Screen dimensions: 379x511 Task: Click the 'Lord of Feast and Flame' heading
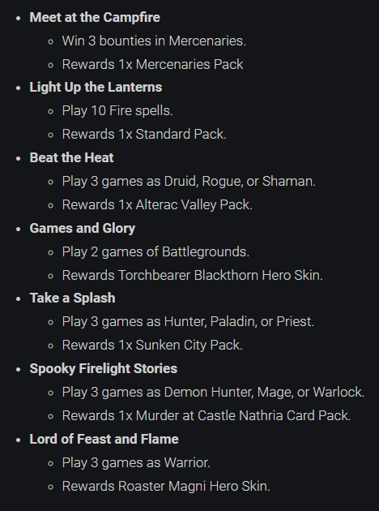[104, 439]
